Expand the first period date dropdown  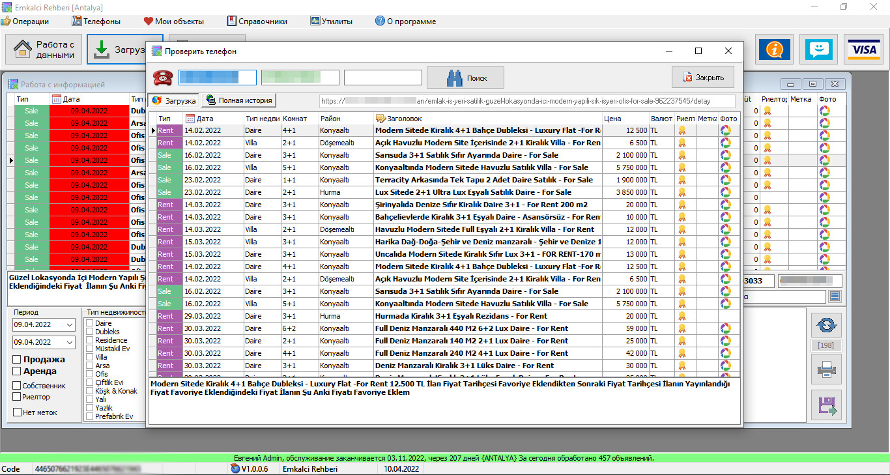pyautogui.click(x=70, y=324)
